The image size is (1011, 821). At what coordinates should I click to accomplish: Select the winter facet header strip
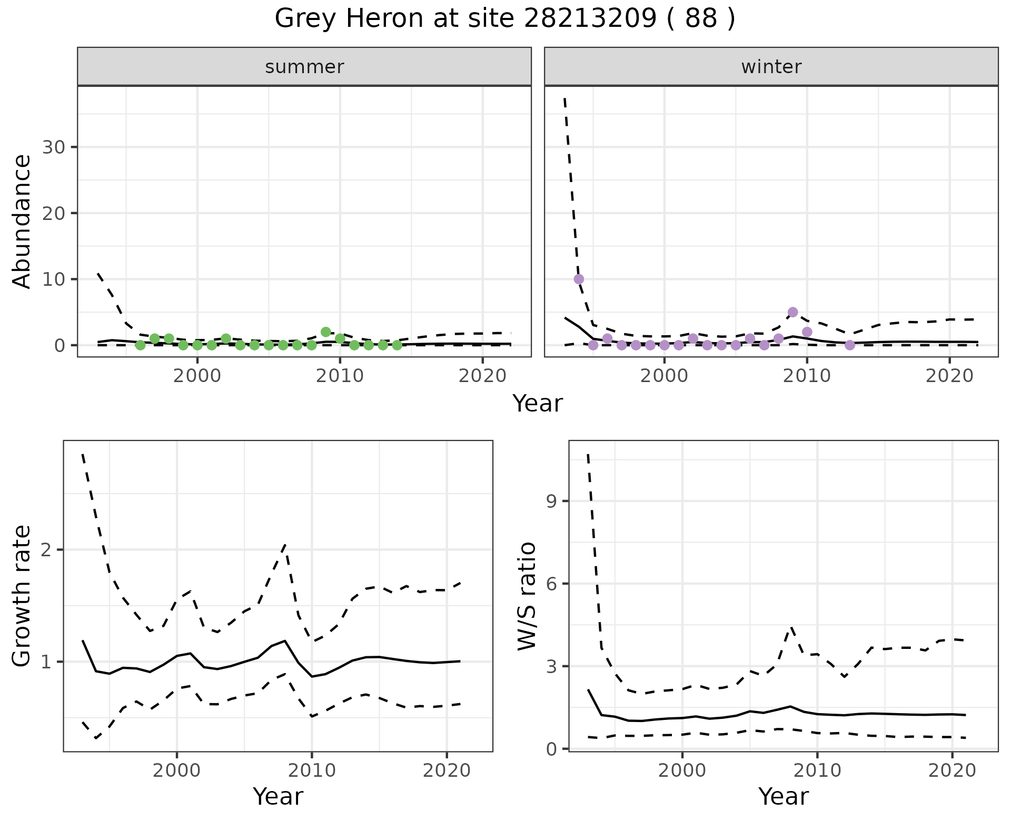[771, 67]
